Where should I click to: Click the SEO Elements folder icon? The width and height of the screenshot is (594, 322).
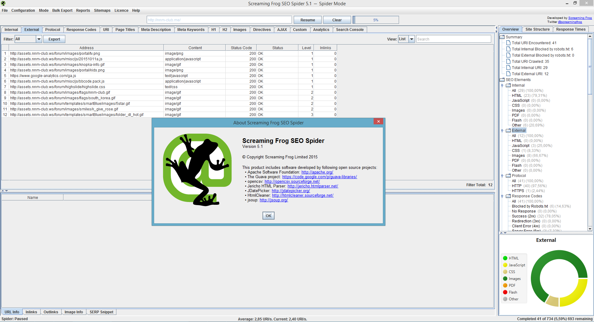(x=502, y=80)
